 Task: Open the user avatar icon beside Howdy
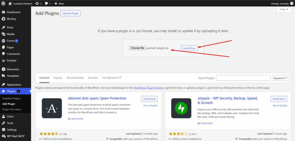(292, 3)
